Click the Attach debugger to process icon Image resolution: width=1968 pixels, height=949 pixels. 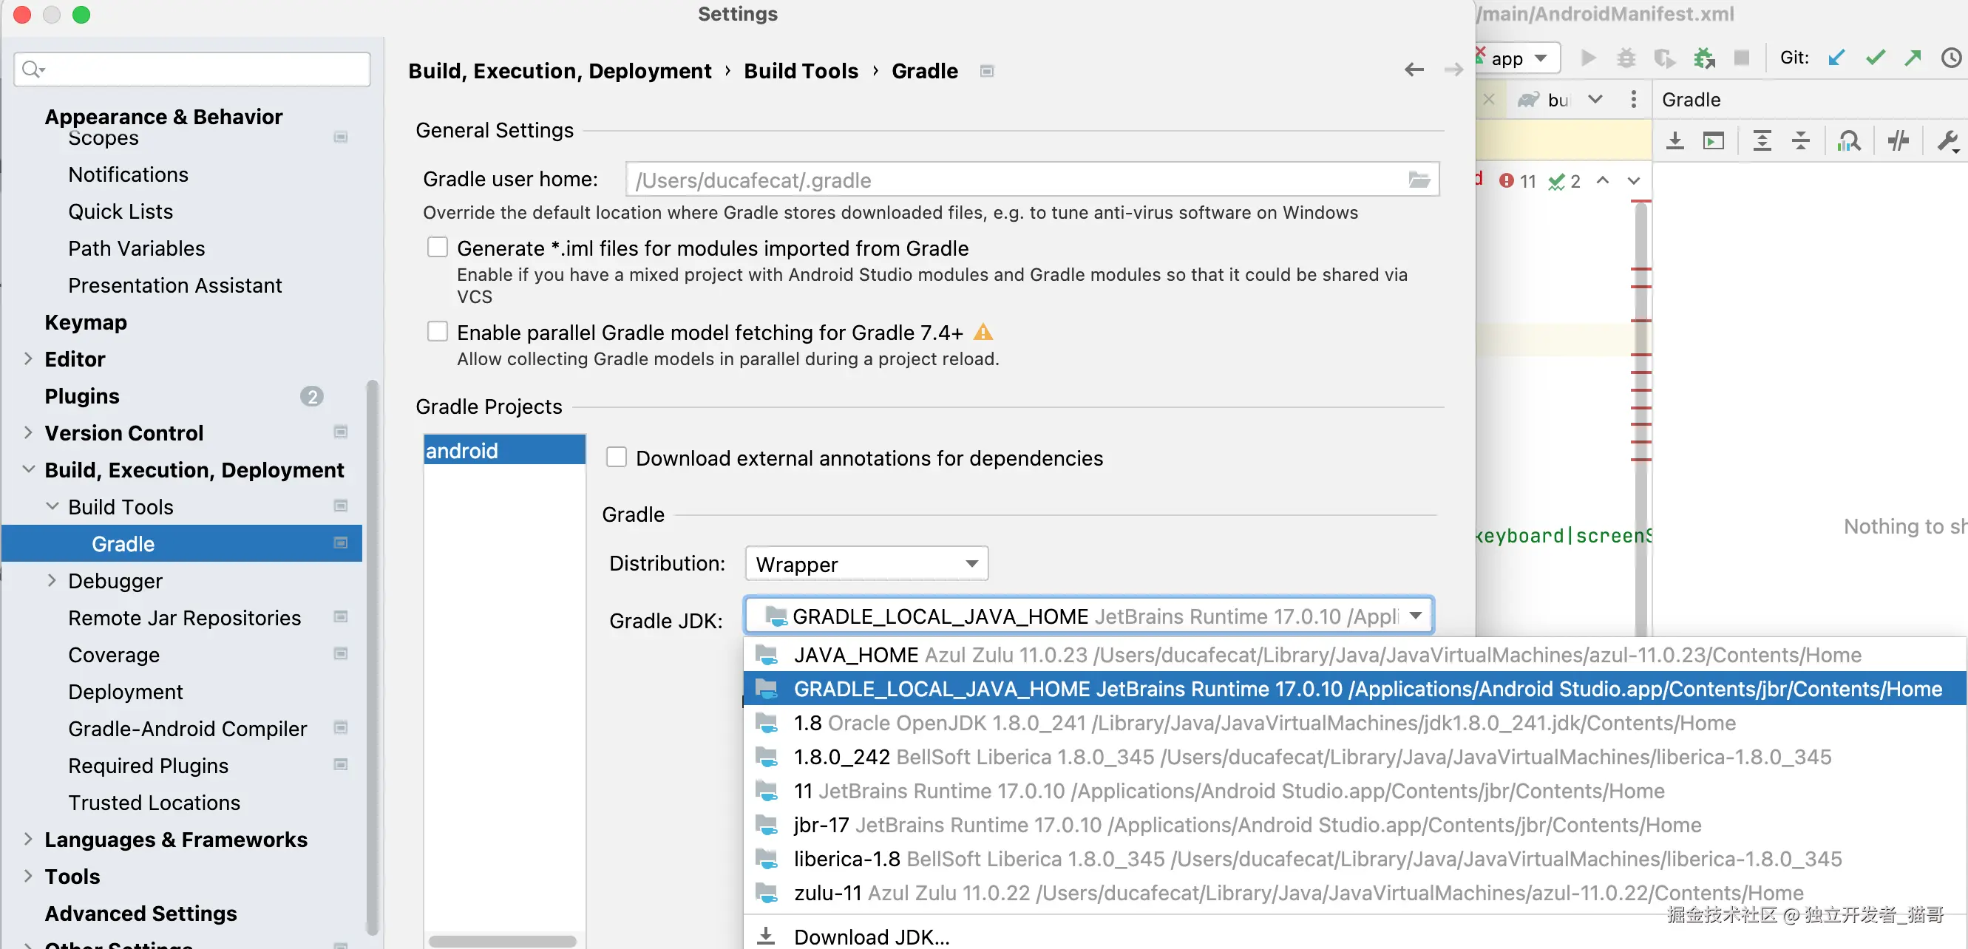pos(1703,57)
